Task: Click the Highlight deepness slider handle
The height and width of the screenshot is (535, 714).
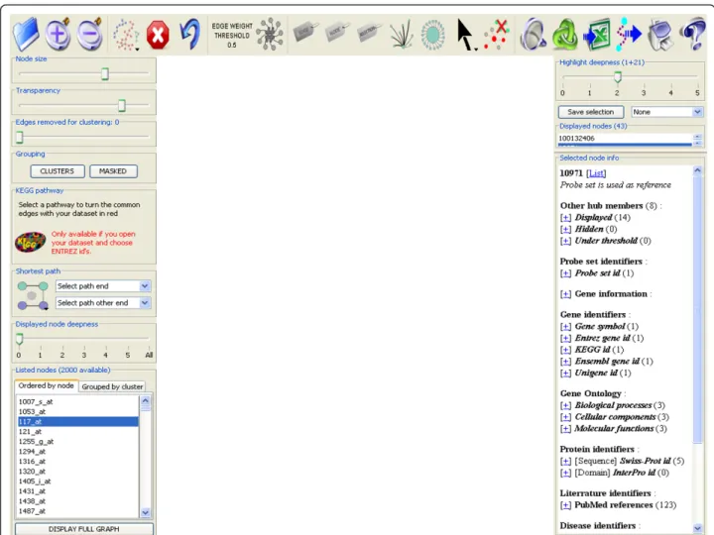Action: click(x=618, y=77)
